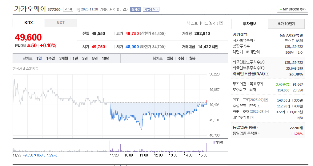Click the MY STOCK 추가 button
This screenshot has height=166, width=313.
[x=292, y=9]
